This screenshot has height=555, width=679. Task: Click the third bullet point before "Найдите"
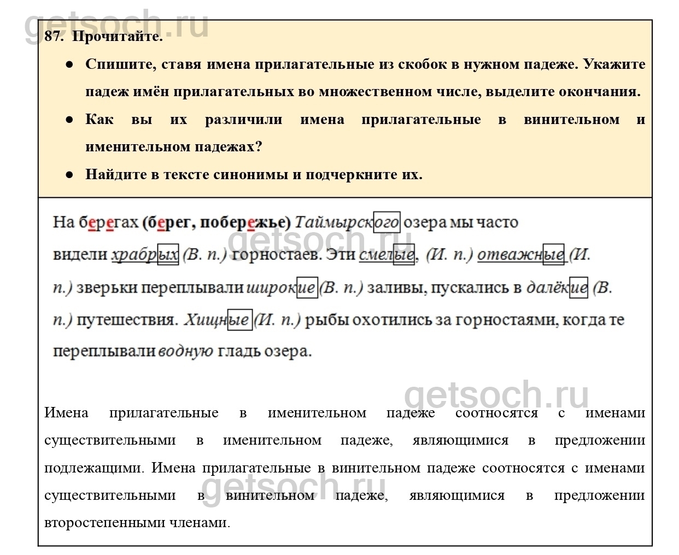tap(69, 175)
